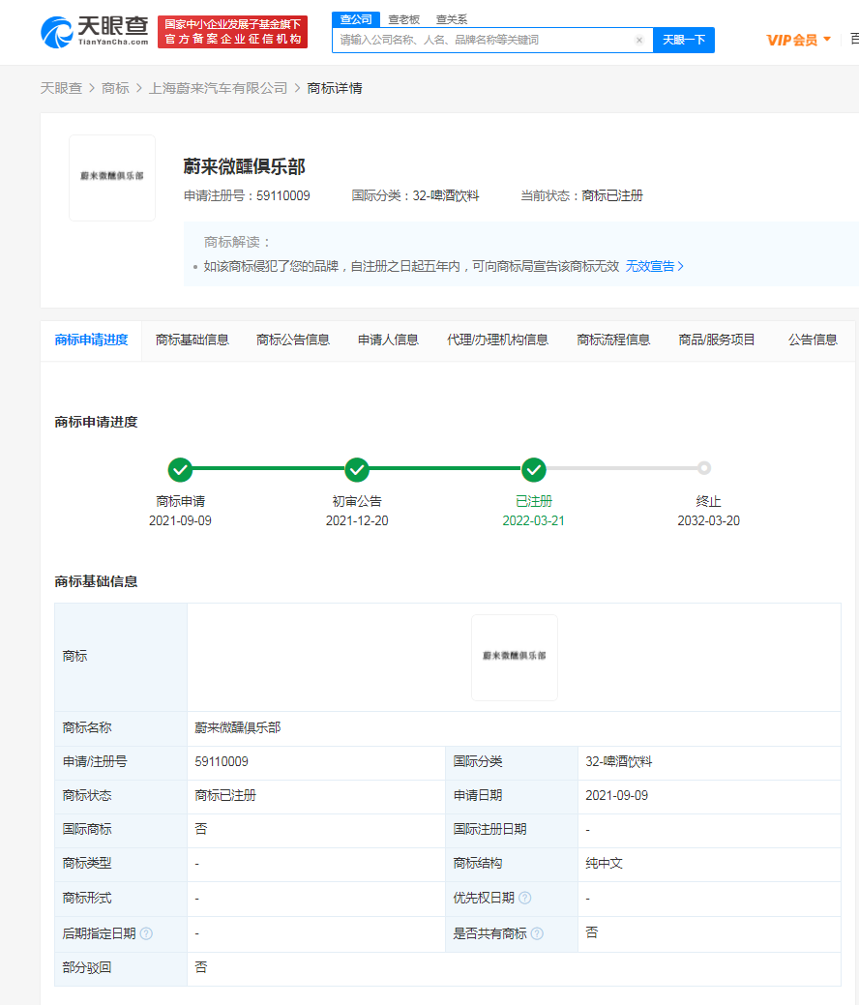
Task: Click the 已注册 green checkmark step
Action: point(534,470)
